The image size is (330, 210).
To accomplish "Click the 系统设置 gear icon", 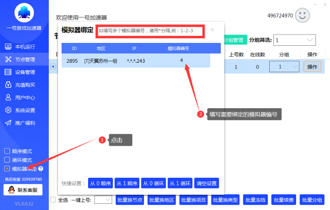I will point(8,110).
